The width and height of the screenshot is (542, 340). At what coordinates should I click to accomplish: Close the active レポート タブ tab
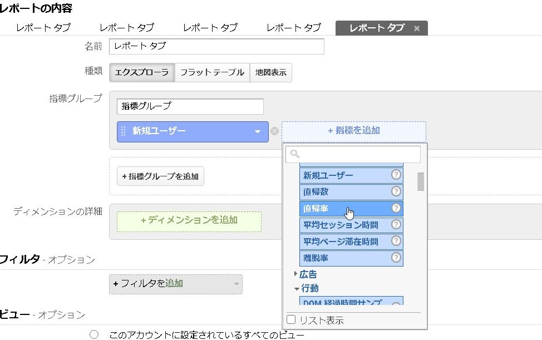tap(417, 28)
